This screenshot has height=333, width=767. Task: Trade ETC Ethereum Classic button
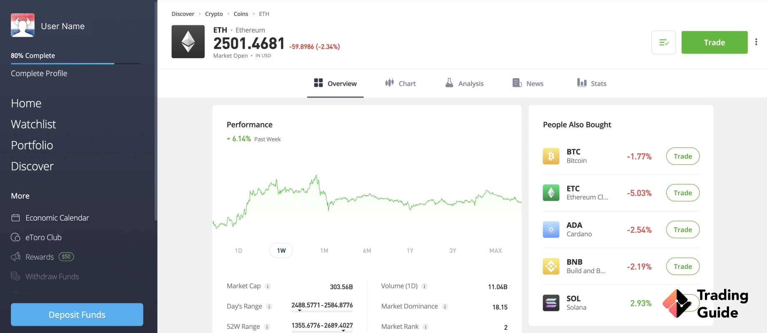[683, 193]
